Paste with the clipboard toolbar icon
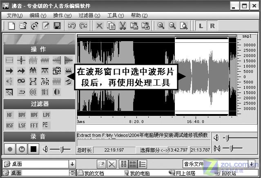Image resolution: width=261 pixels, height=178 pixels. pos(134,26)
